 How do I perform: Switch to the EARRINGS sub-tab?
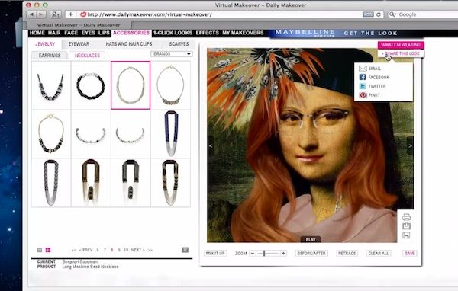(50, 55)
